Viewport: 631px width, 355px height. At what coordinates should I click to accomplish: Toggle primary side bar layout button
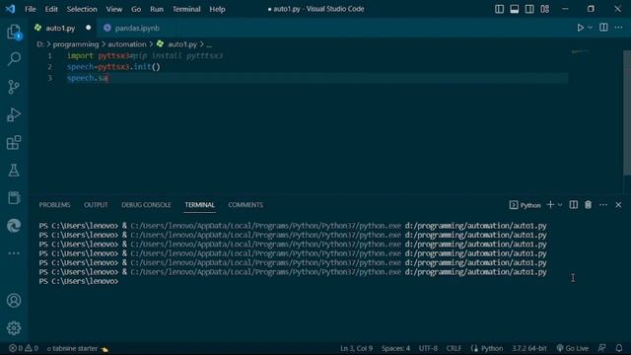point(499,9)
